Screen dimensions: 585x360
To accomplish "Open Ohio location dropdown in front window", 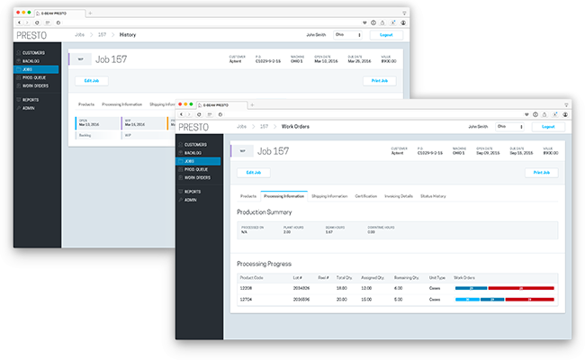I will click(x=509, y=127).
